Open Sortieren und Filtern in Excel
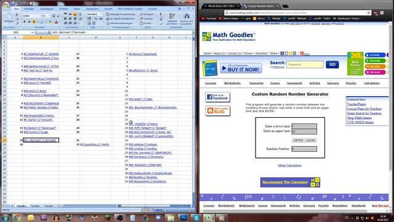This screenshot has height=222, width=394. coord(172,19)
